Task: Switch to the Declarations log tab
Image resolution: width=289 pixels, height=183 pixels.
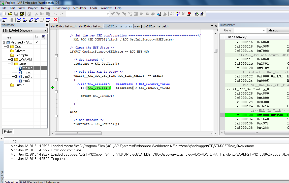Action: coord(36,182)
